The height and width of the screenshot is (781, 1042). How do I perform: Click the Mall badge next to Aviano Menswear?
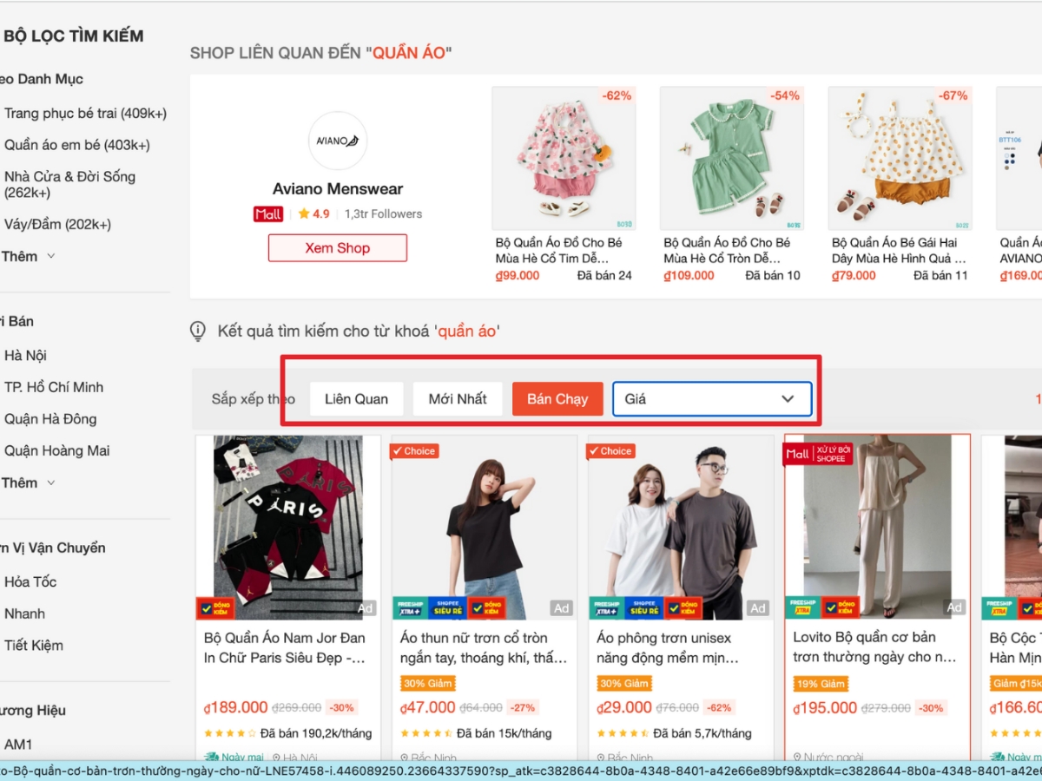pos(268,213)
